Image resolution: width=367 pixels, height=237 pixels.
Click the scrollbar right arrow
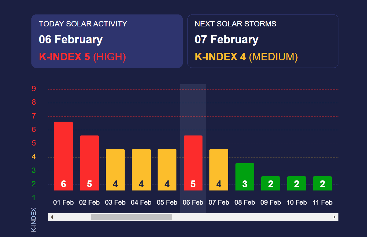tap(335, 217)
